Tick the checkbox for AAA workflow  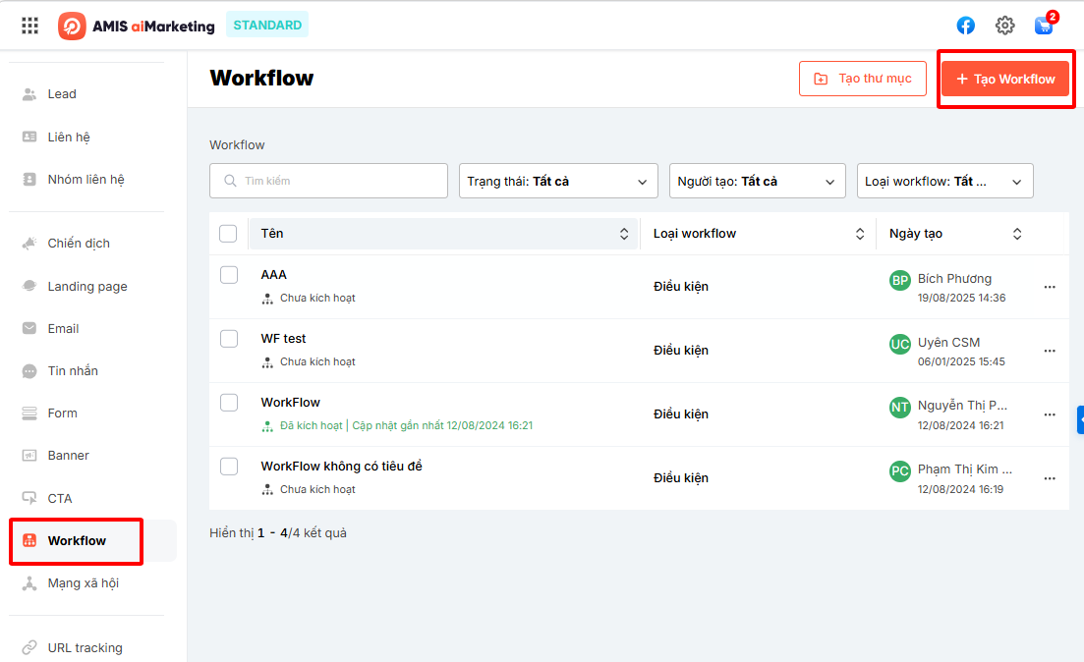click(x=229, y=275)
